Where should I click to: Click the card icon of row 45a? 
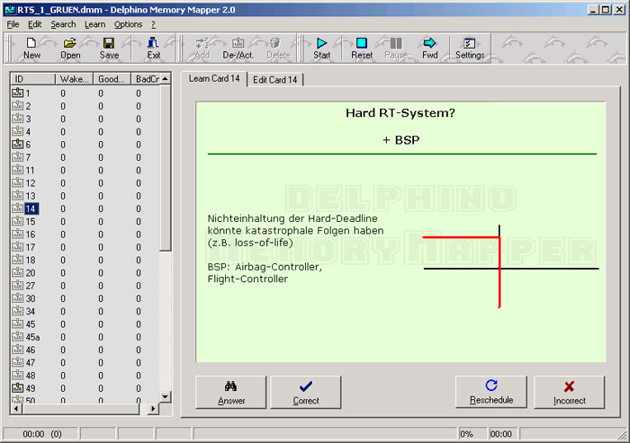18,337
